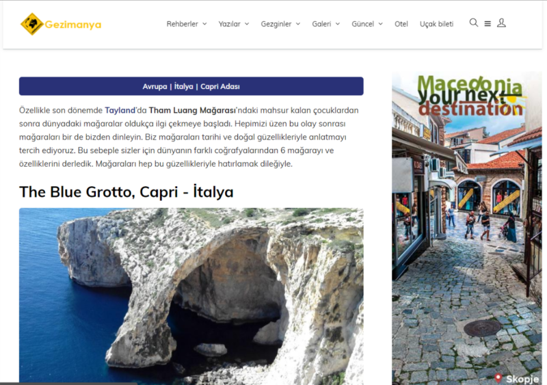547x385 pixels.
Task: Click the Gezimanya diamond logo icon
Action: tap(31, 24)
